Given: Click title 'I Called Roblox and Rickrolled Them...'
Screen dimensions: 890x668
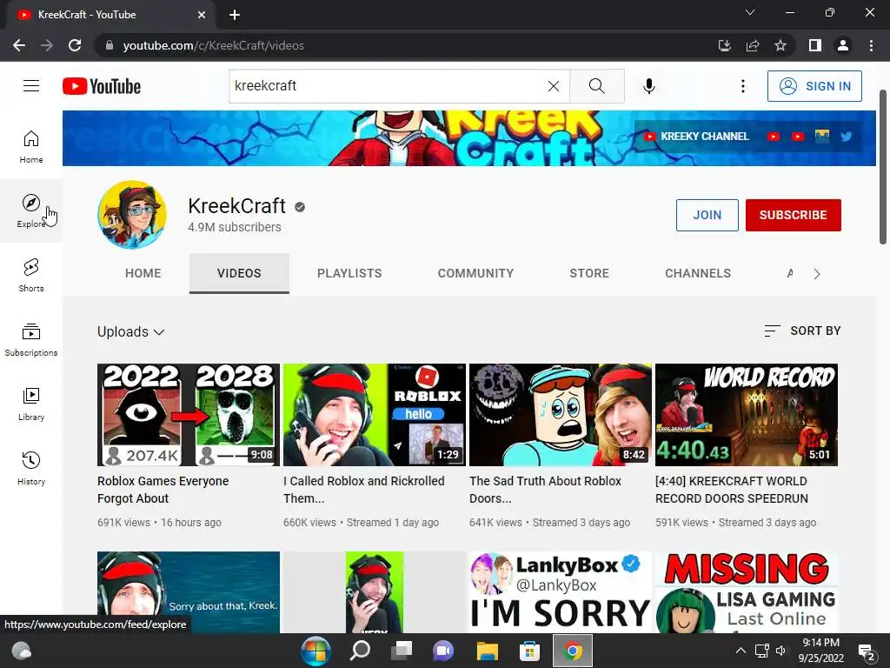Looking at the screenshot, I should click(364, 489).
